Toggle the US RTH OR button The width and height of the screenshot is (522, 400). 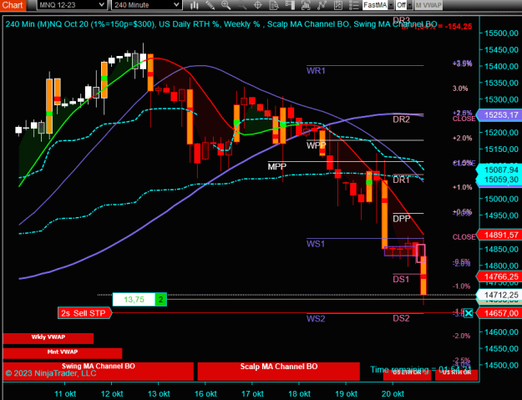456,375
